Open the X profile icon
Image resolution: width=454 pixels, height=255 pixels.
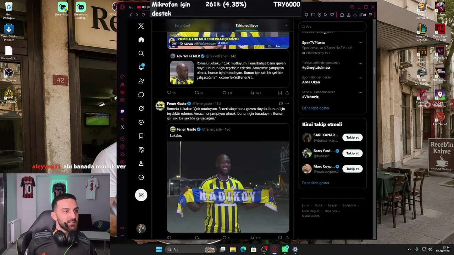coord(141,164)
